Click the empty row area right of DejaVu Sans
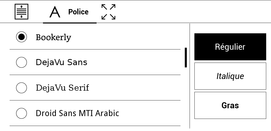The height and width of the screenshot is (131, 271). pos(134,62)
